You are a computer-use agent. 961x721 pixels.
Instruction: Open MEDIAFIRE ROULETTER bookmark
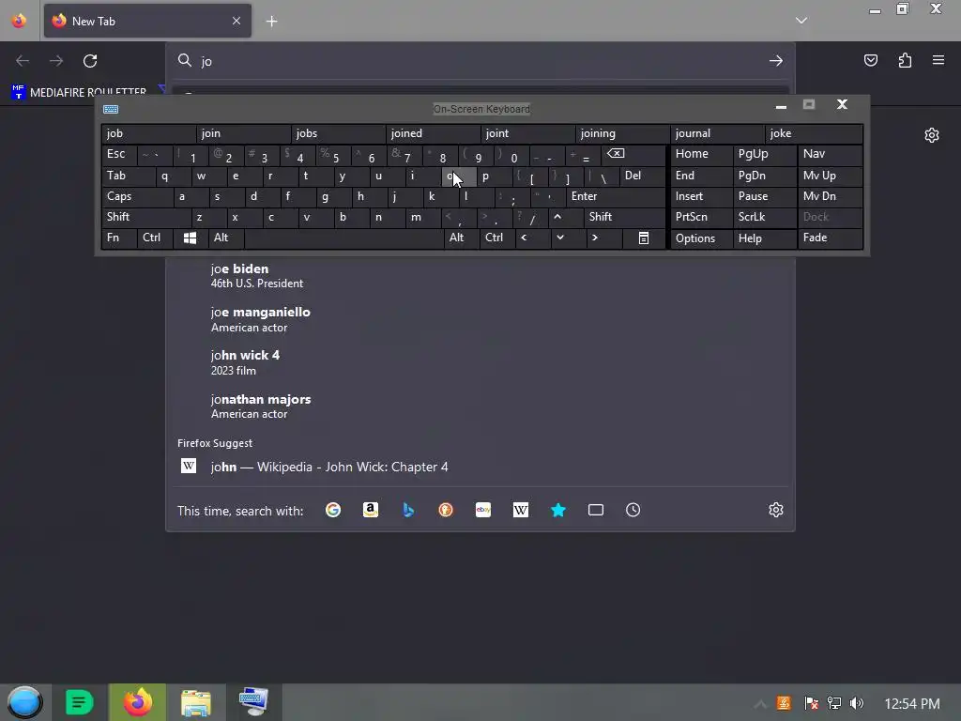click(79, 93)
